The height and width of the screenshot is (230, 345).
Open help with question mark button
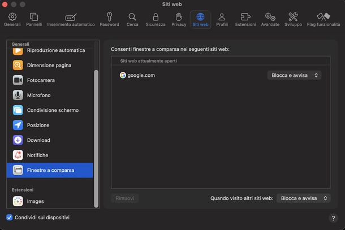pyautogui.click(x=333, y=218)
